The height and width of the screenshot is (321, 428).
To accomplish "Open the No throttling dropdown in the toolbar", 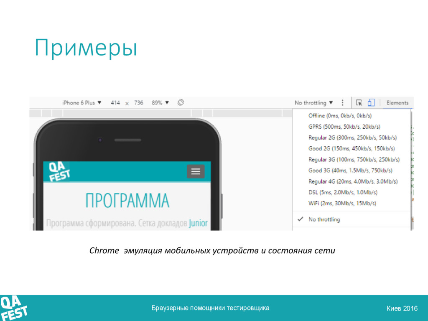I will (313, 103).
